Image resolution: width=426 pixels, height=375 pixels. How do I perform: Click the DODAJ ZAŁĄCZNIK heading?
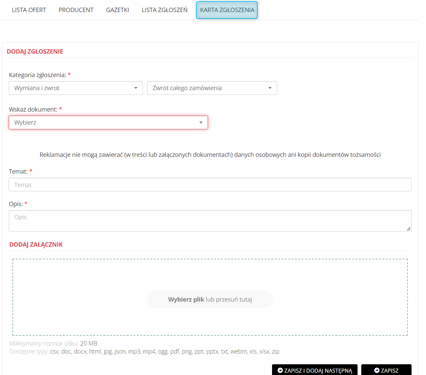point(36,245)
